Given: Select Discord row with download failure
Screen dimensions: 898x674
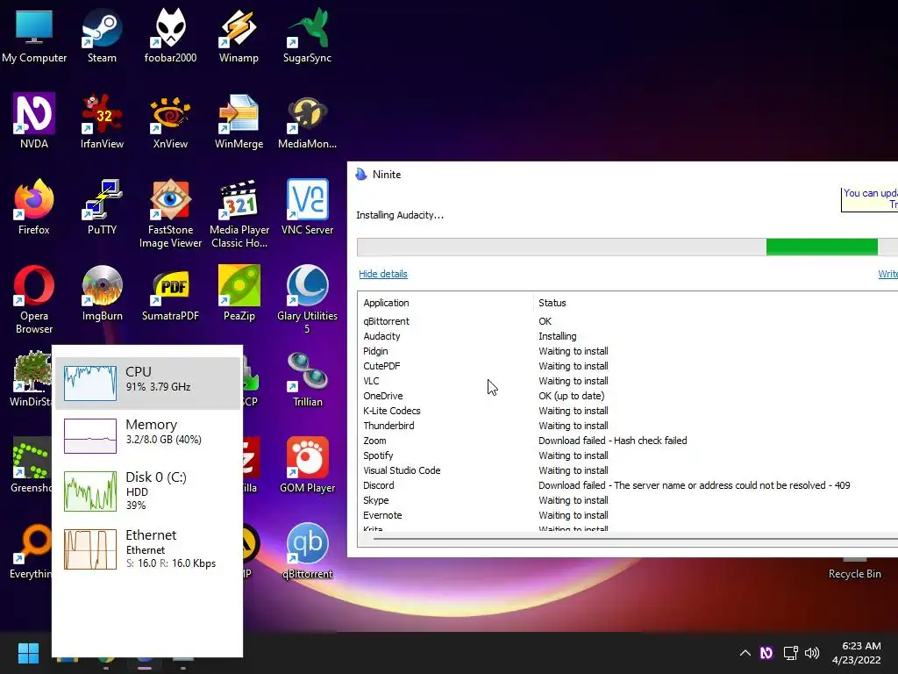Looking at the screenshot, I should [x=628, y=485].
